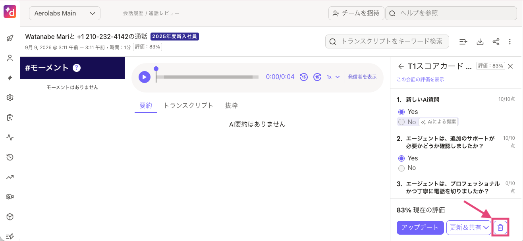Delete the scorecard with the trash icon
Screen dimensions: 523x241
click(x=500, y=228)
